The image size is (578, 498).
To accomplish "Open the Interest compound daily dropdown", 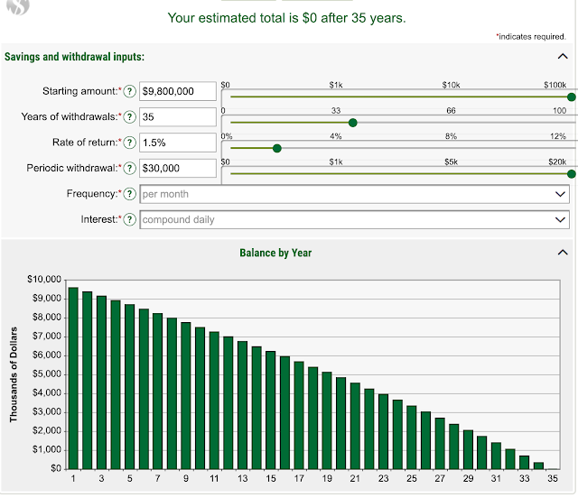I will [x=355, y=220].
